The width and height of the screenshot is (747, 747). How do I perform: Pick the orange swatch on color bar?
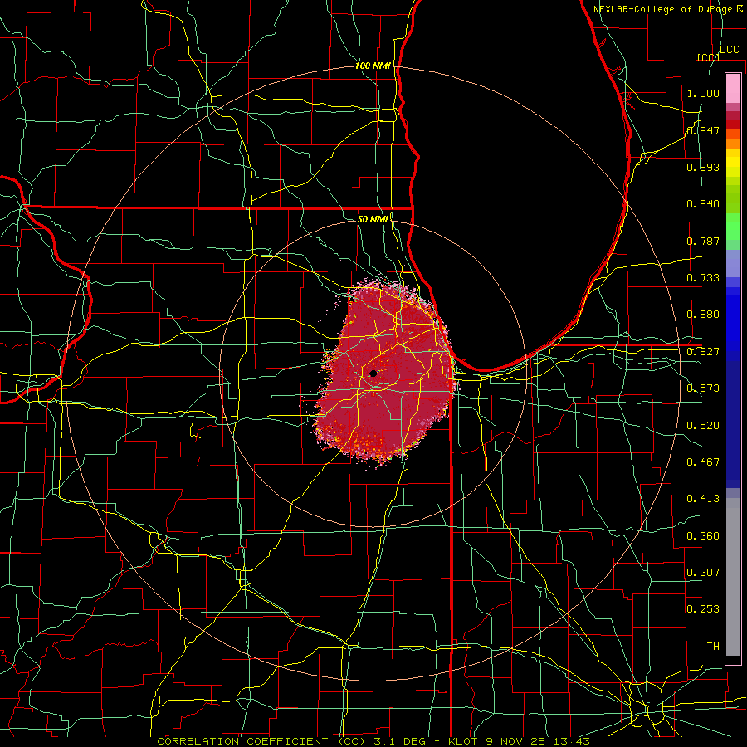733,144
